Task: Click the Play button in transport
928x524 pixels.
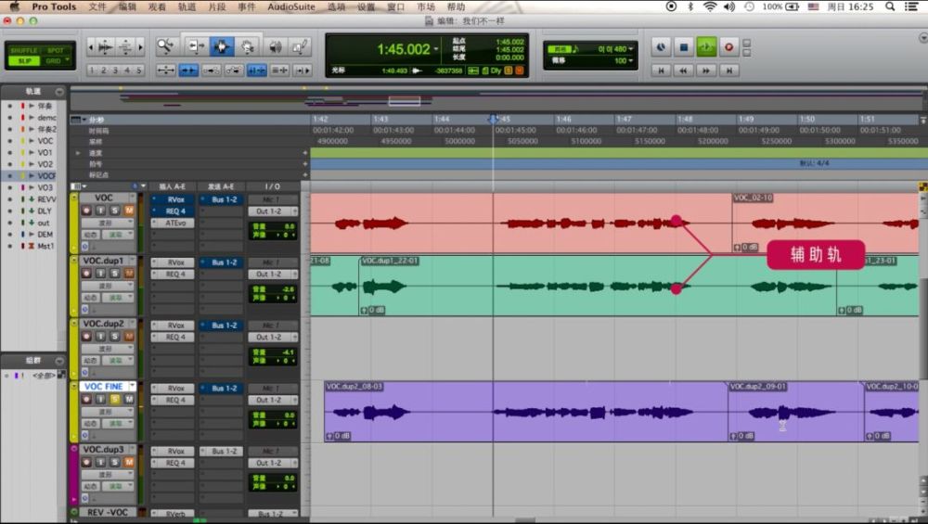Action: coord(706,47)
